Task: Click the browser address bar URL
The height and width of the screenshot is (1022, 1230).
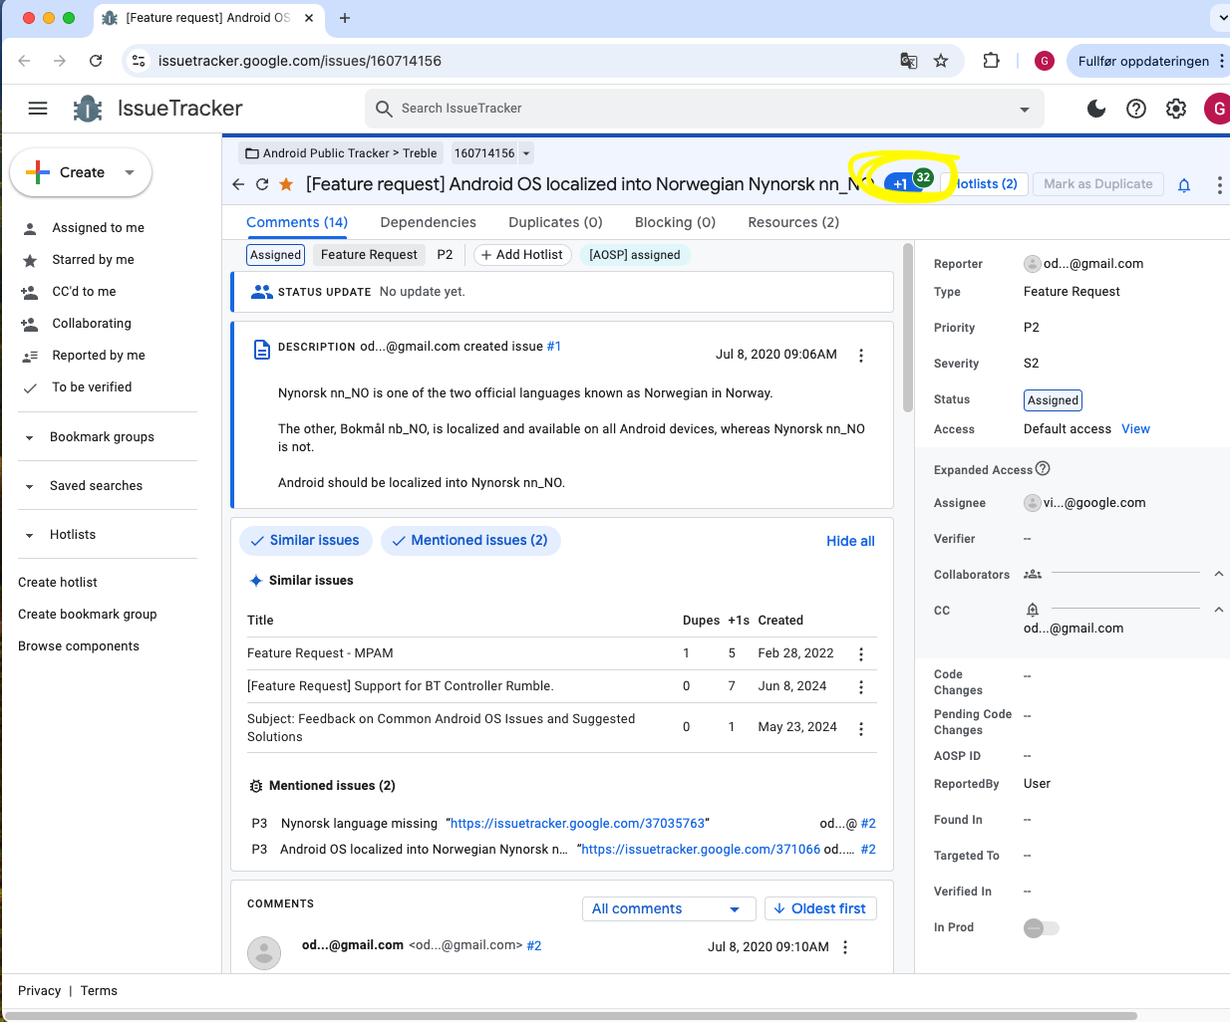Action: [300, 61]
